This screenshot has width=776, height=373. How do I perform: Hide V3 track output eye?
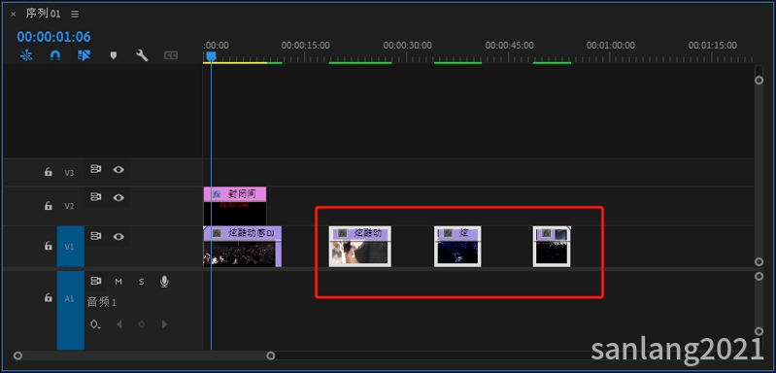tap(118, 170)
